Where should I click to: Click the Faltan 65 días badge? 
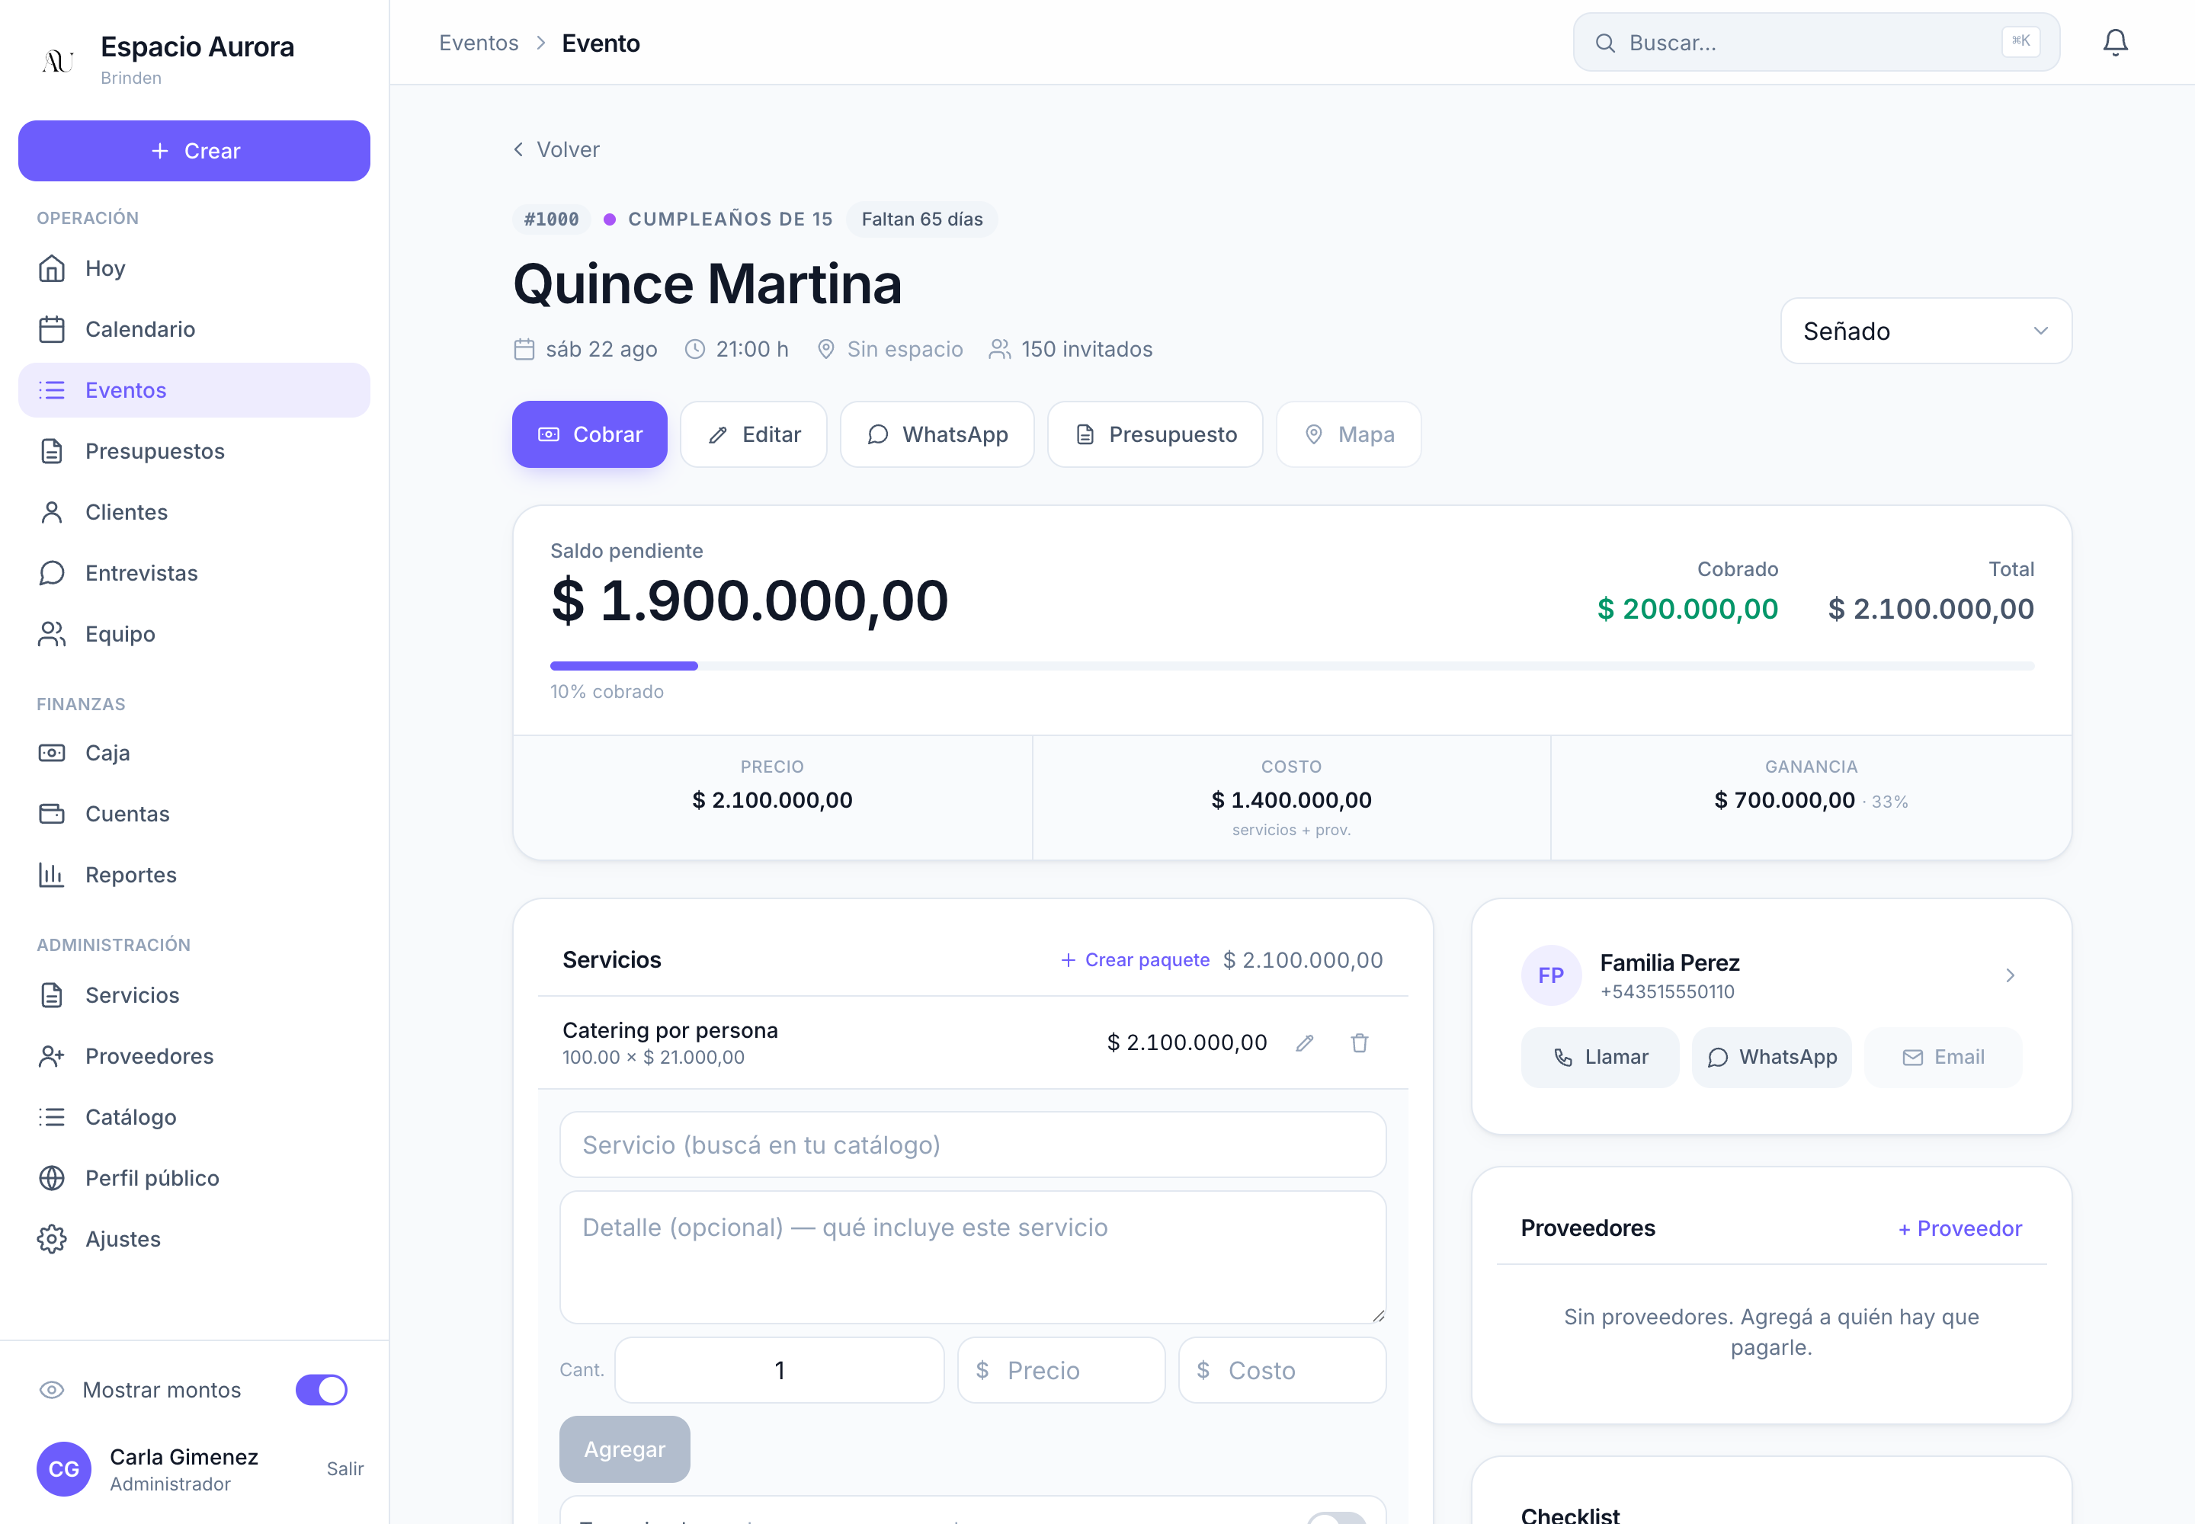[921, 219]
